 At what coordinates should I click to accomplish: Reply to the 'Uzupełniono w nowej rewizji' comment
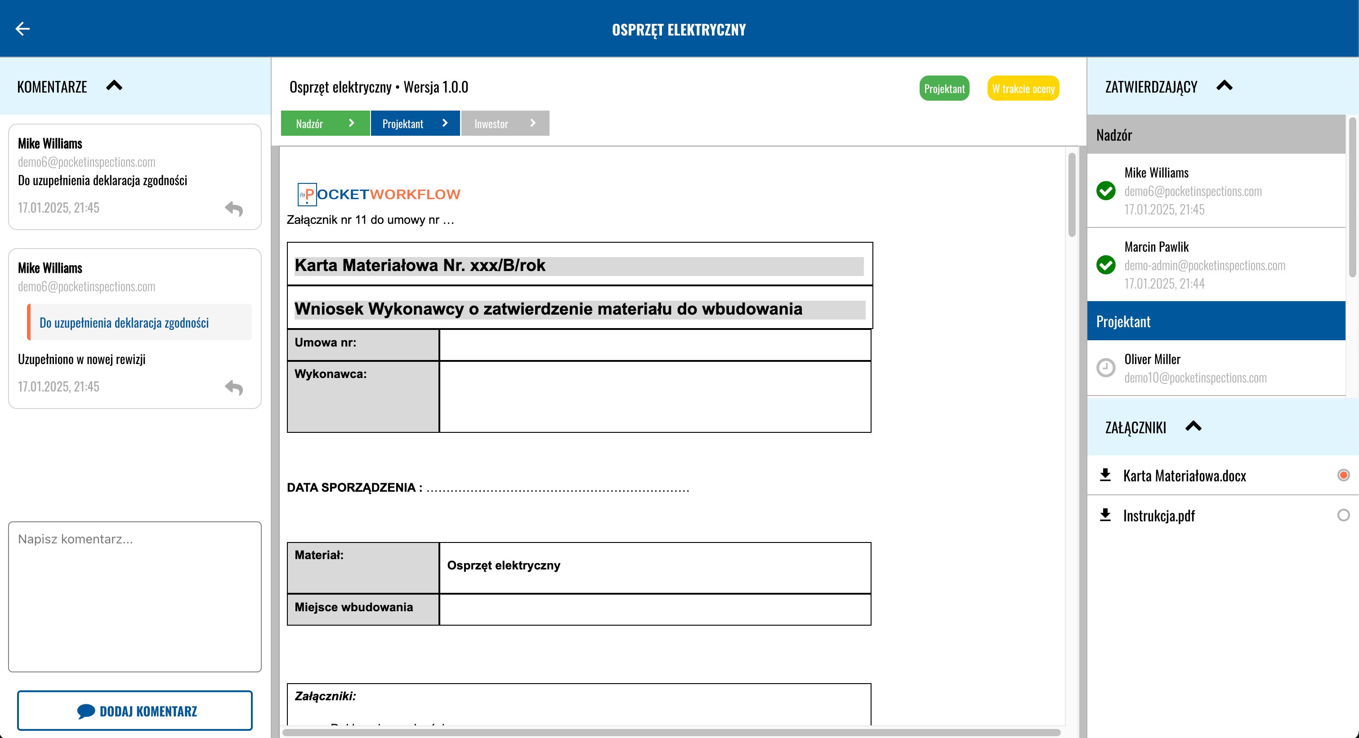234,387
